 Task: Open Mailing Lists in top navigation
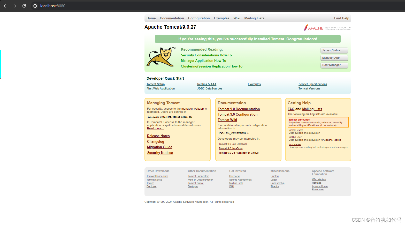pos(254,18)
